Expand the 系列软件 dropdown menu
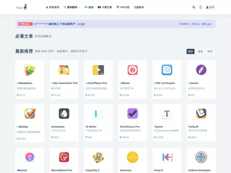This screenshot has width=231, height=173. point(72,7)
